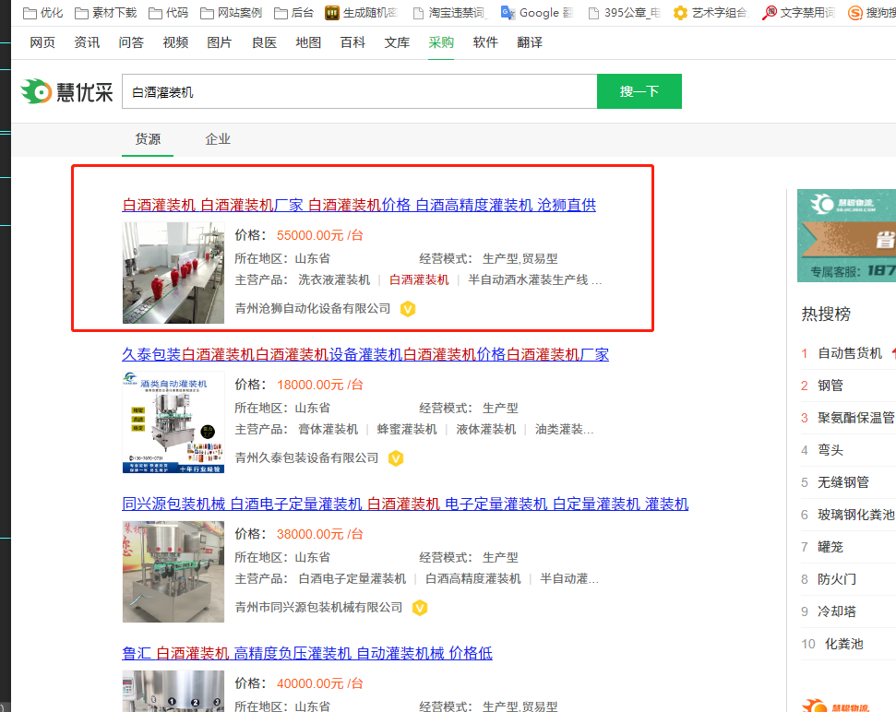Select the 资讯 search category
Viewport: 896px width, 712px height.
tap(87, 42)
